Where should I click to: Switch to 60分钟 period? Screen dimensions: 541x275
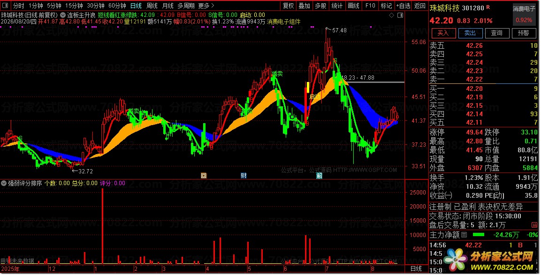(117, 6)
